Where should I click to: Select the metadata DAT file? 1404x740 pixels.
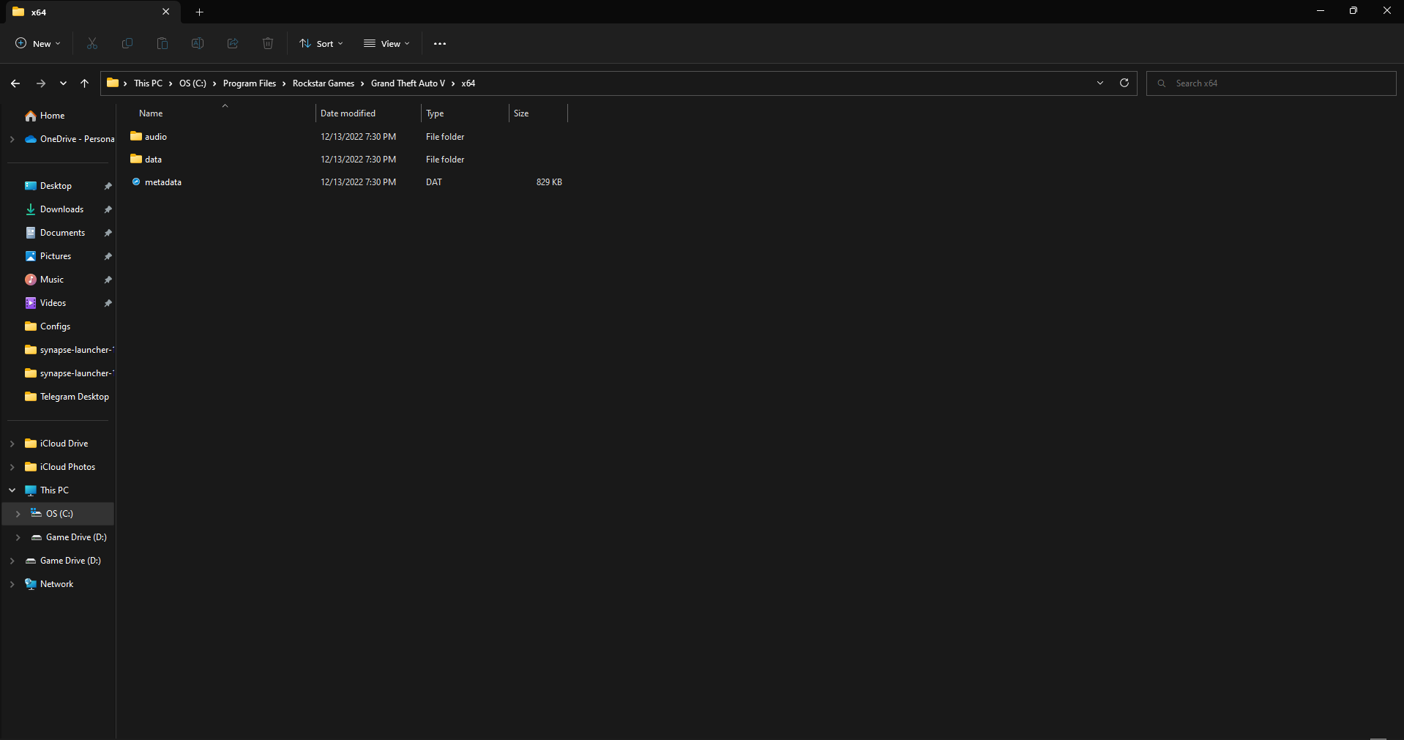[163, 182]
